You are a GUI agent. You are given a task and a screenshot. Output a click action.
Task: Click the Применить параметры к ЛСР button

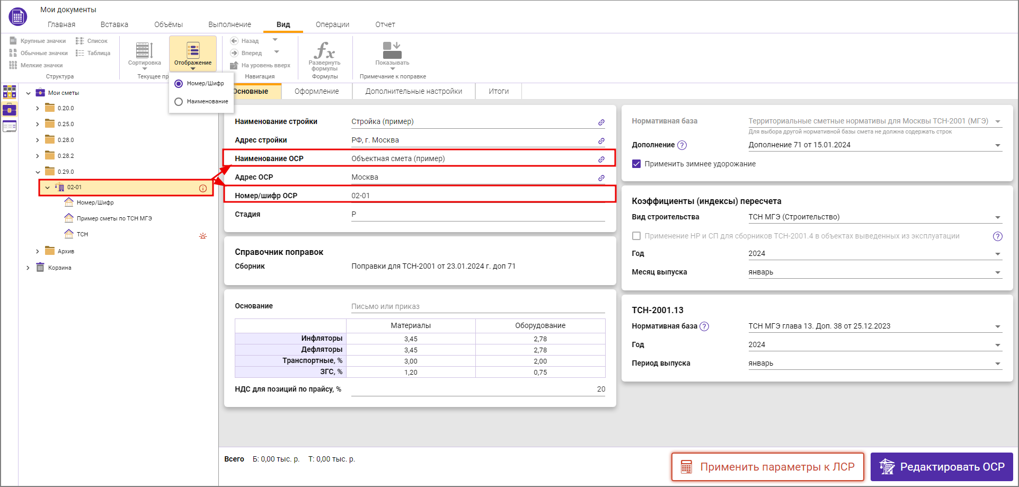pos(767,467)
